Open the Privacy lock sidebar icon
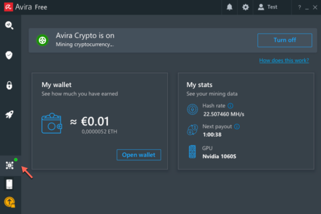This screenshot has width=321, height=214. pyautogui.click(x=9, y=85)
